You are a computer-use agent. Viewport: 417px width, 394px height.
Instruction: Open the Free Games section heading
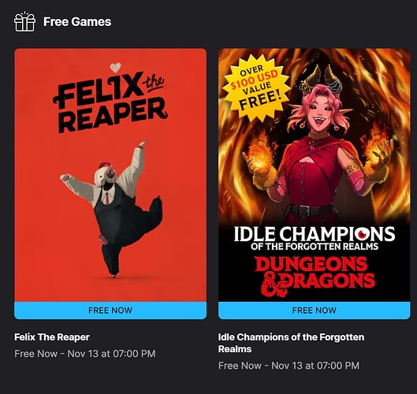tap(77, 22)
